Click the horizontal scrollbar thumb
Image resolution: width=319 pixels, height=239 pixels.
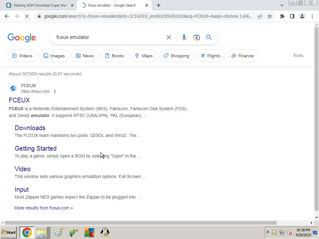pyautogui.click(x=140, y=223)
